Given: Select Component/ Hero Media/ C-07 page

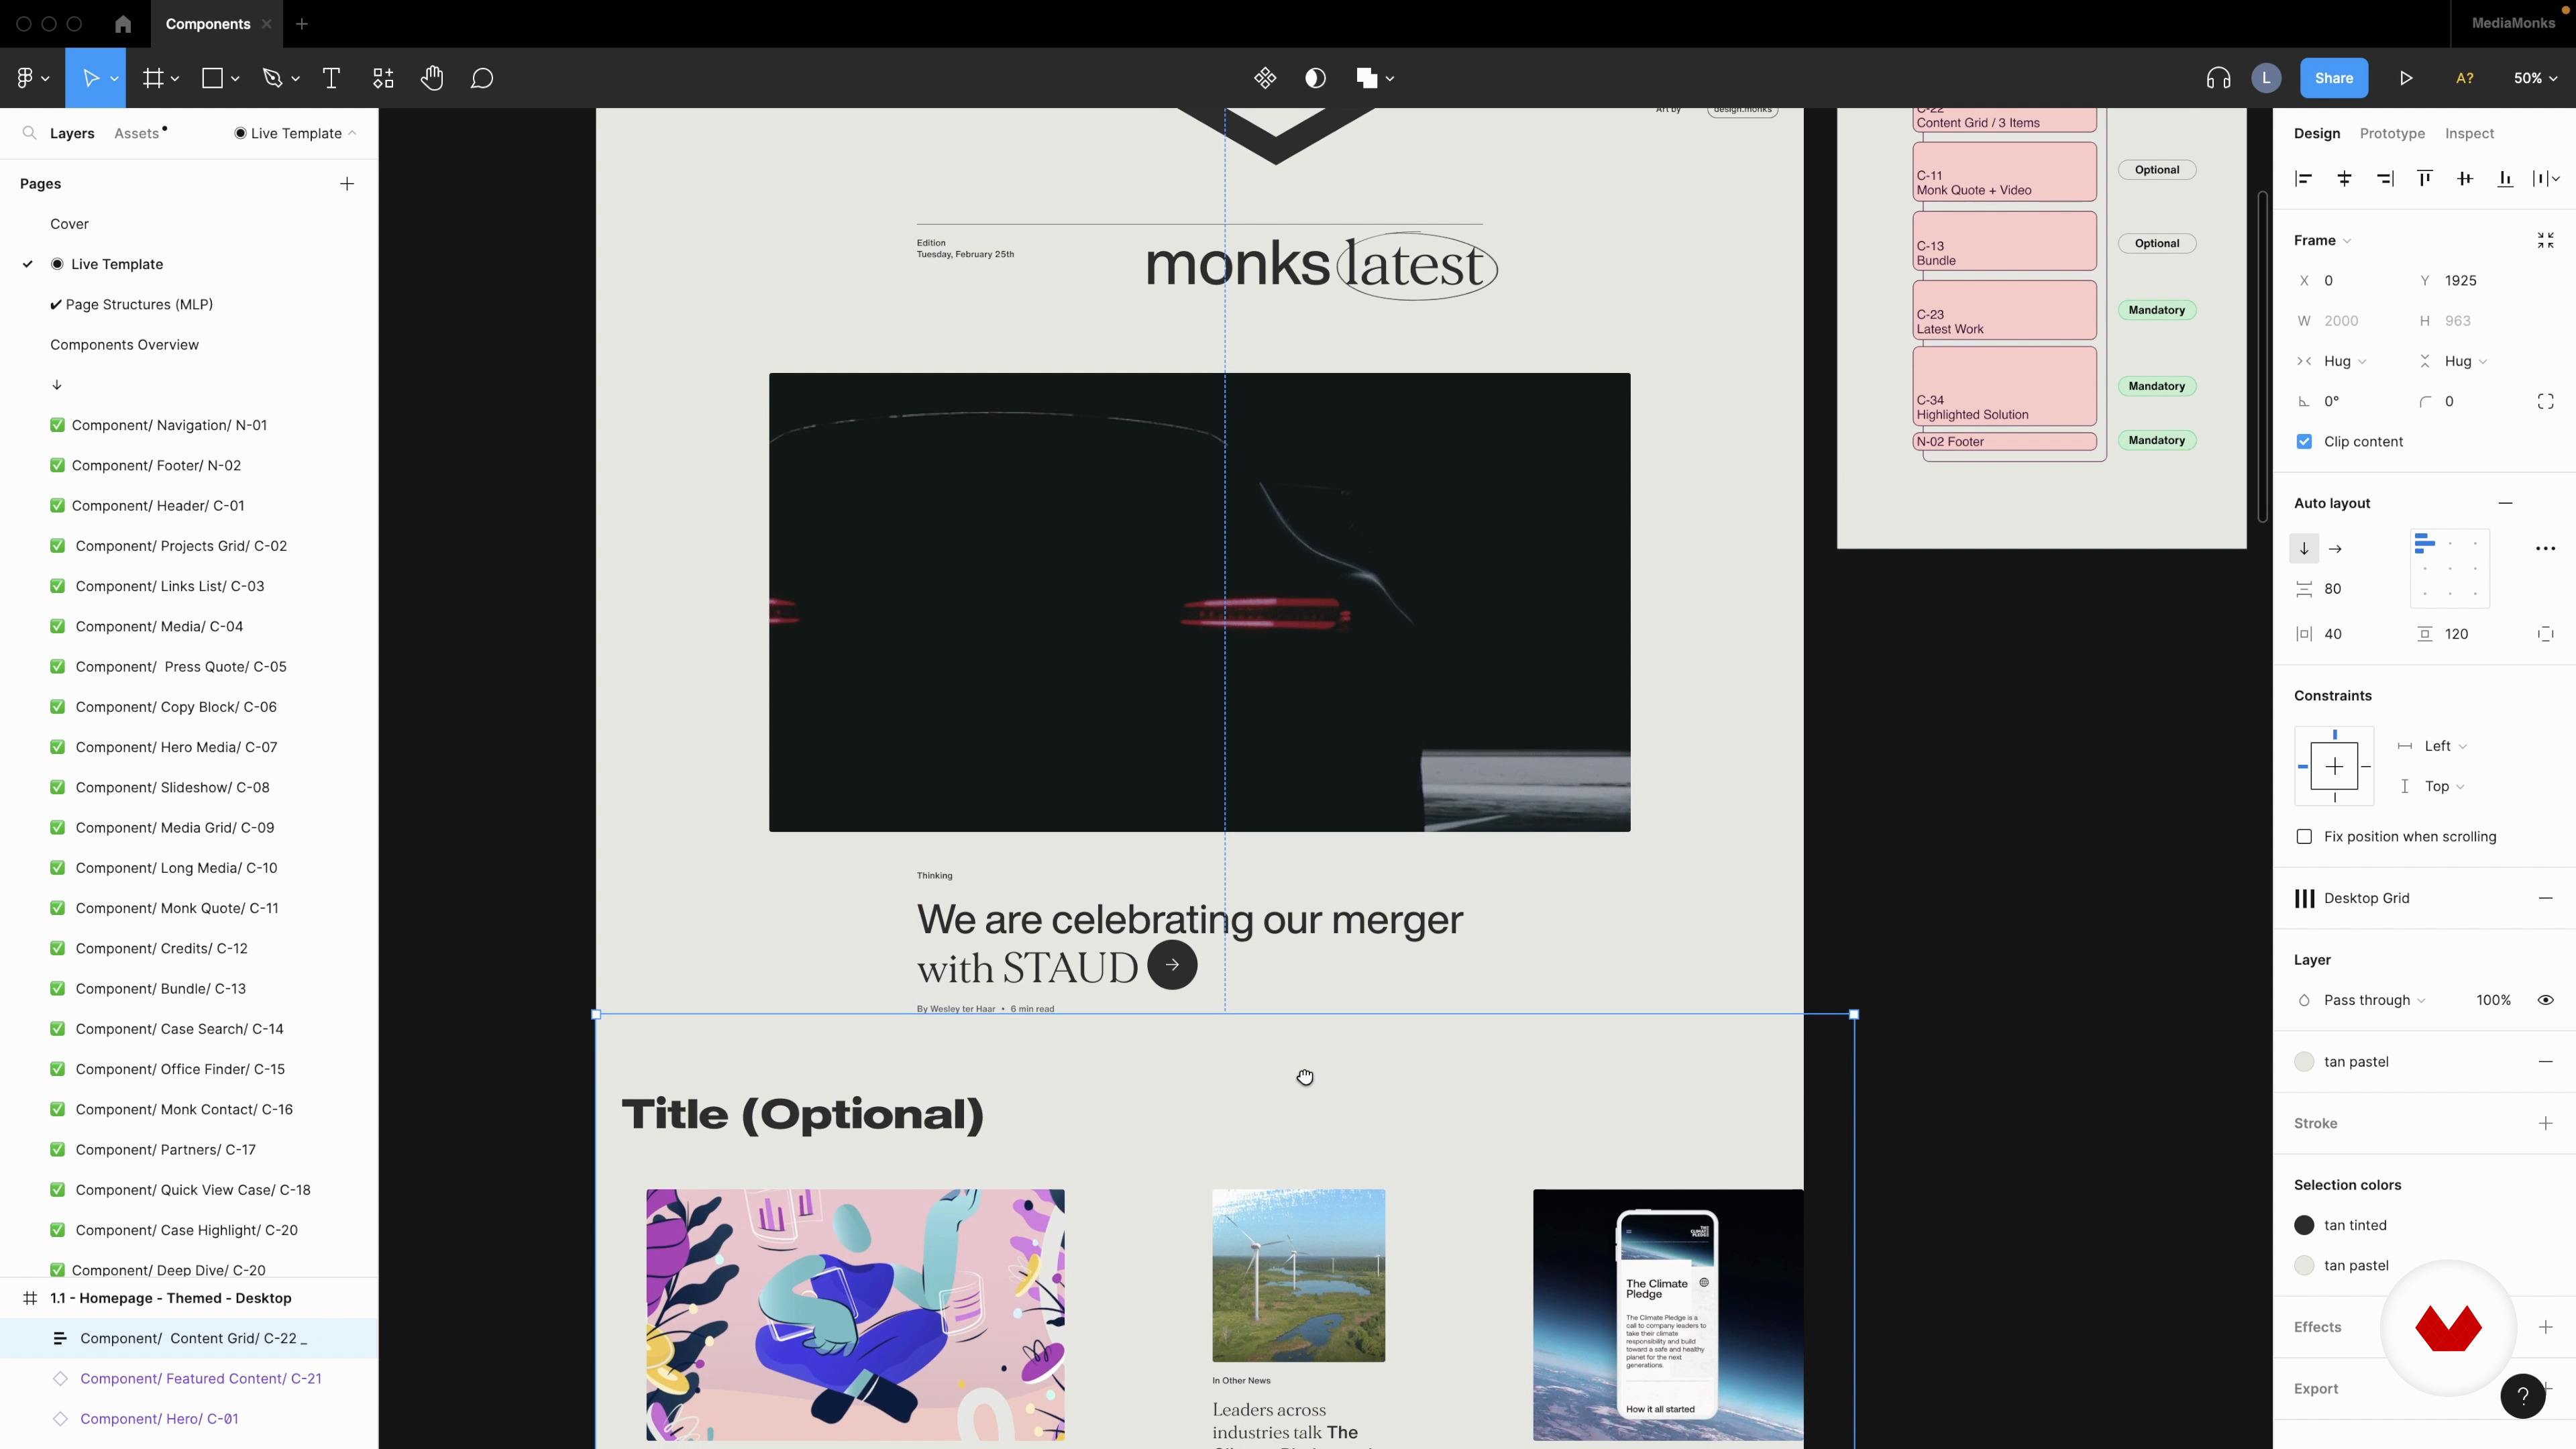Looking at the screenshot, I should point(176,747).
